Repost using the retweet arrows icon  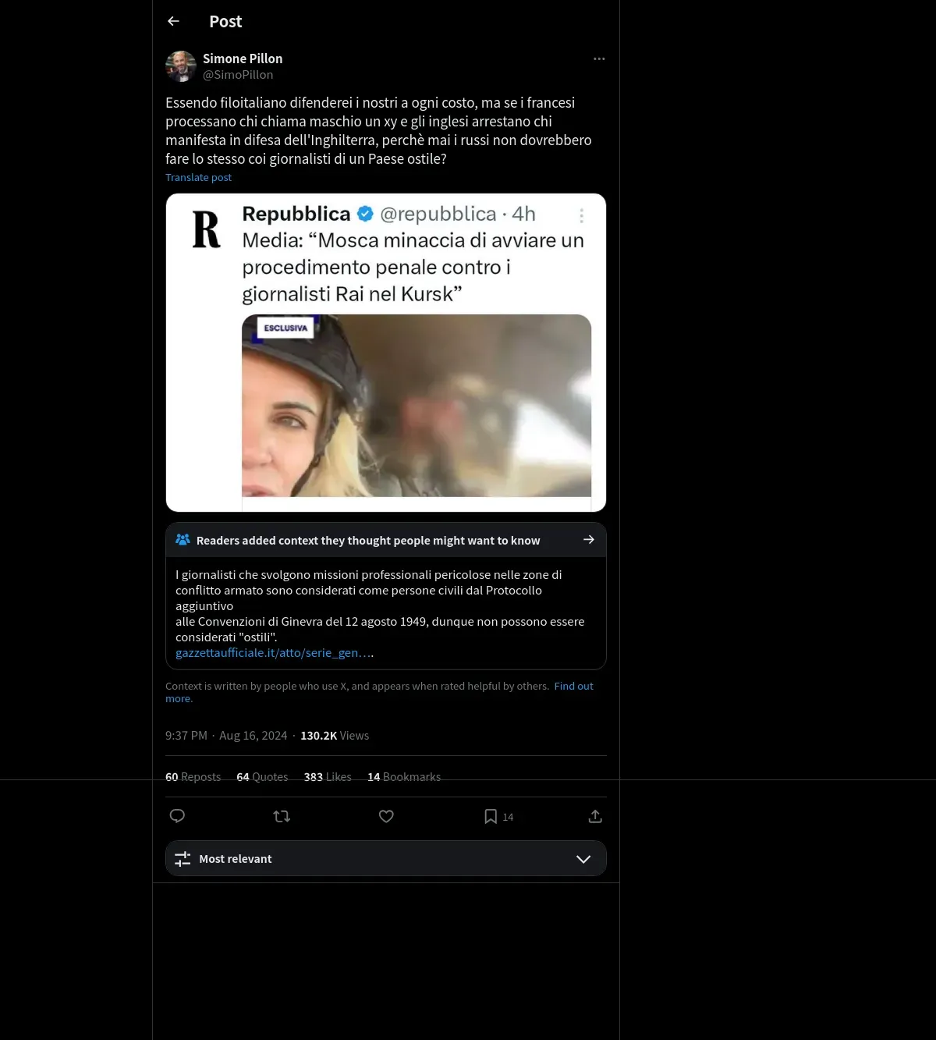click(282, 816)
